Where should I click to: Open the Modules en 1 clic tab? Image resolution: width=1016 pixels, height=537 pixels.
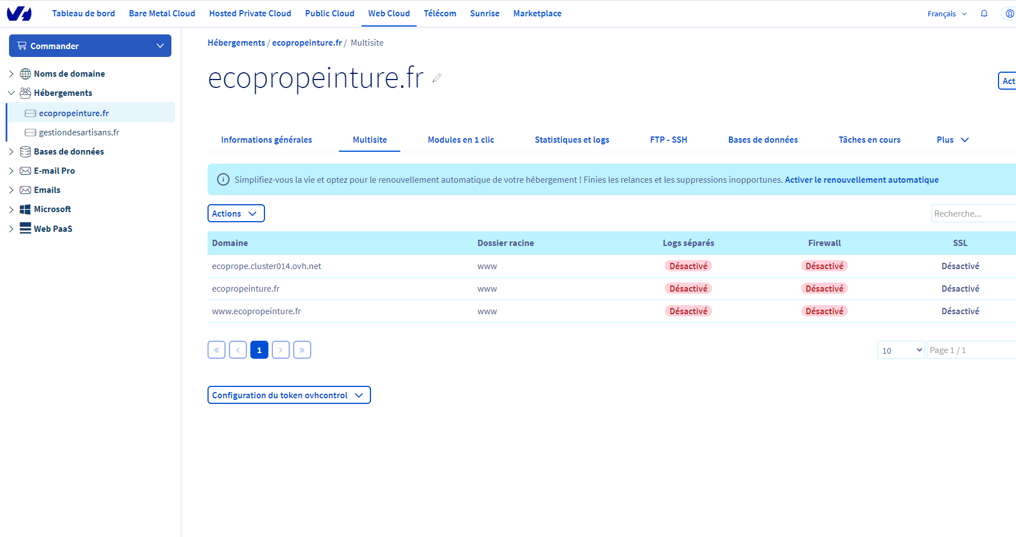pyautogui.click(x=461, y=140)
